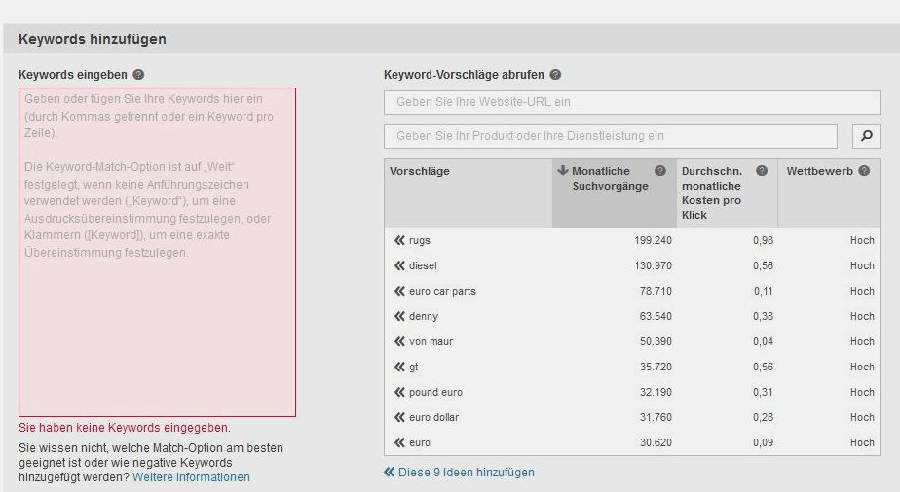This screenshot has width=900, height=492.
Task: Open 'Weitere Informationen' link
Action: pyautogui.click(x=191, y=477)
